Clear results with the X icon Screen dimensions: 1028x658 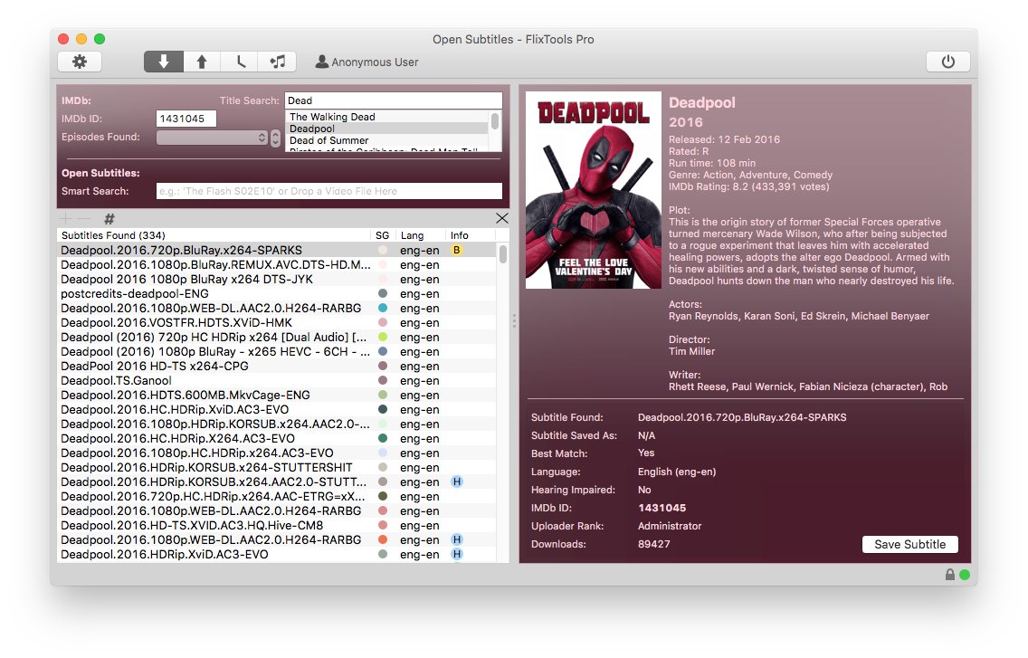[502, 218]
